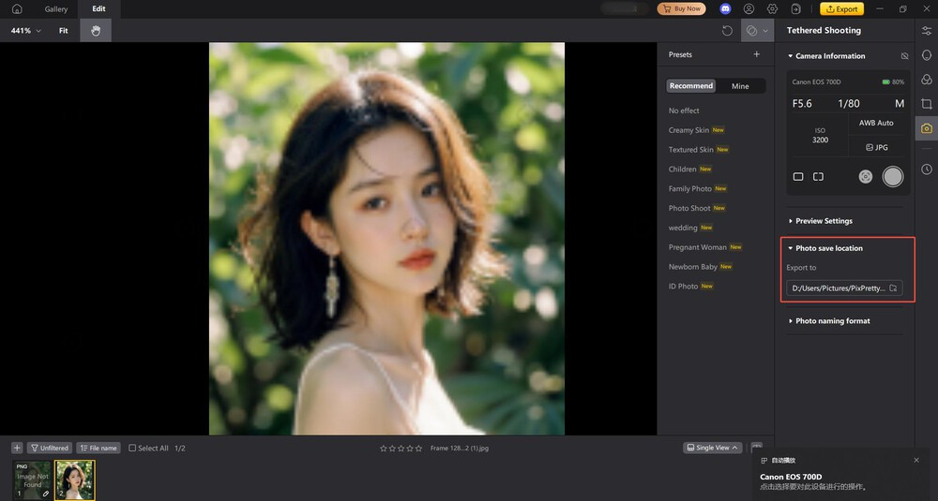Open the History clock icon panel
Image resolution: width=938 pixels, height=501 pixels.
click(x=926, y=169)
